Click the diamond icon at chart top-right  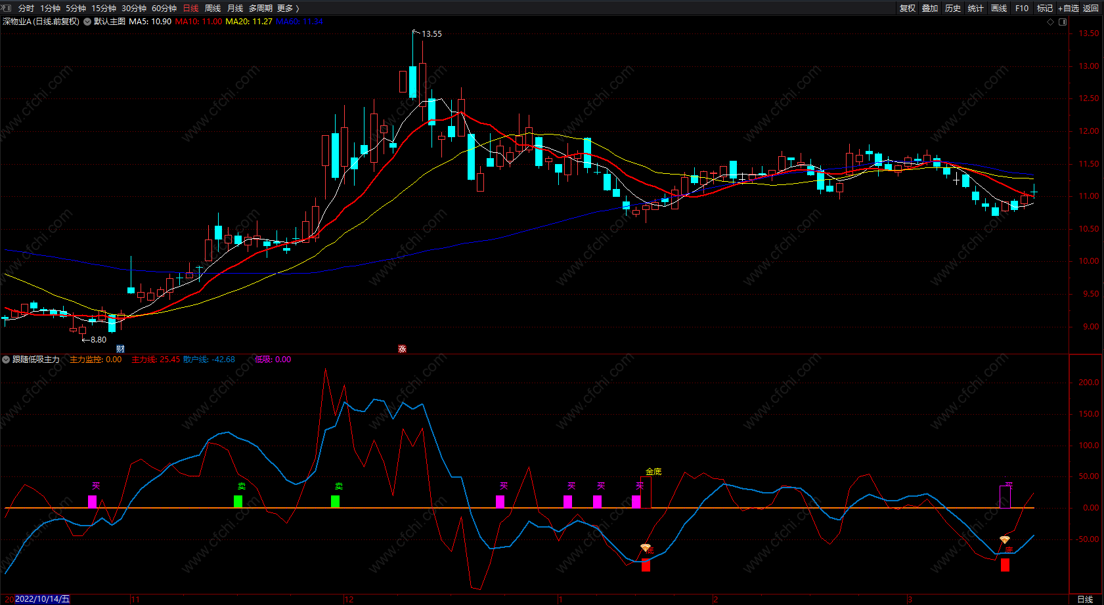coord(1050,22)
